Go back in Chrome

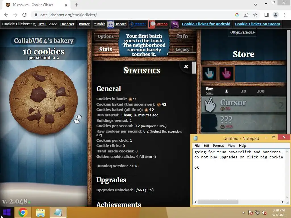6,15
